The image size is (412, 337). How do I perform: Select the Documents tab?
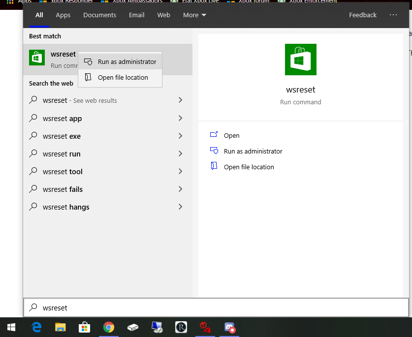(99, 15)
